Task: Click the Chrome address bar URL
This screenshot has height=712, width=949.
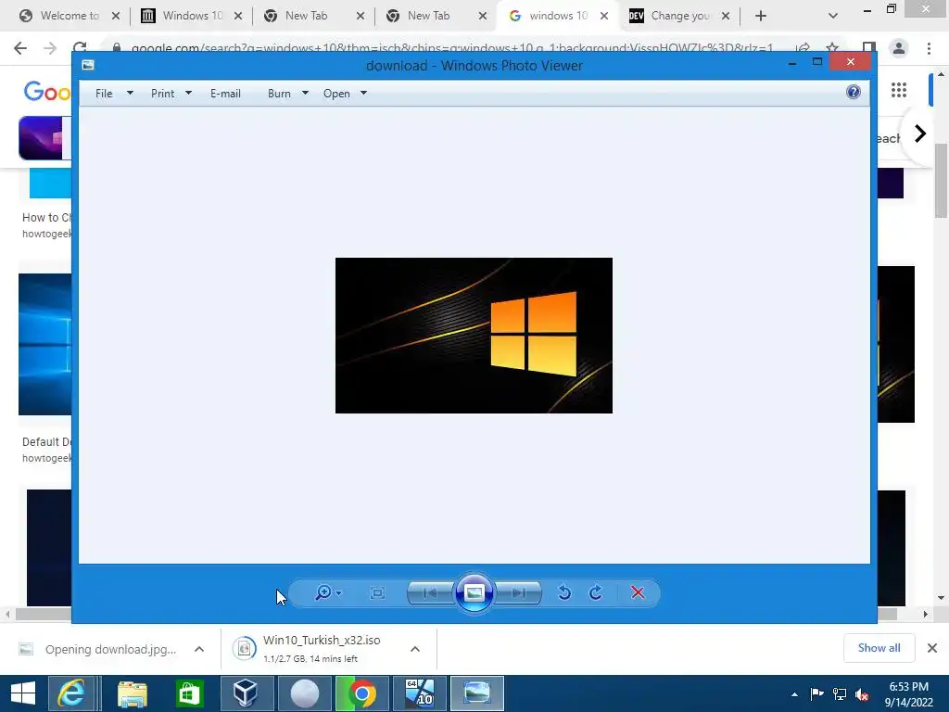Action: point(452,48)
